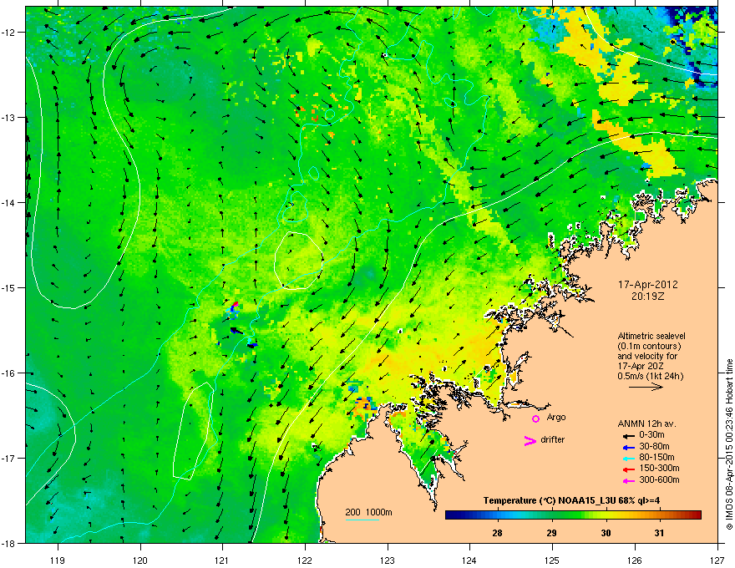
Task: Click the 0.5m/s velocity scale arrow
Action: point(646,387)
